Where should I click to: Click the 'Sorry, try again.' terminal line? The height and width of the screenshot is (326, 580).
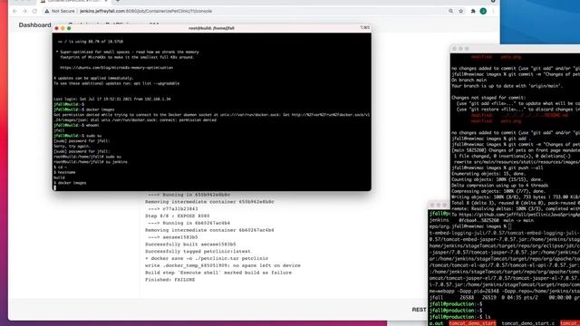tap(72, 147)
